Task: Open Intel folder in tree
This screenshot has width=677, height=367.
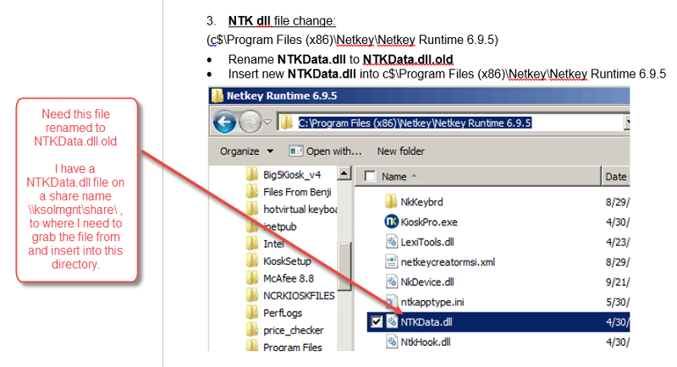Action: pos(273,244)
